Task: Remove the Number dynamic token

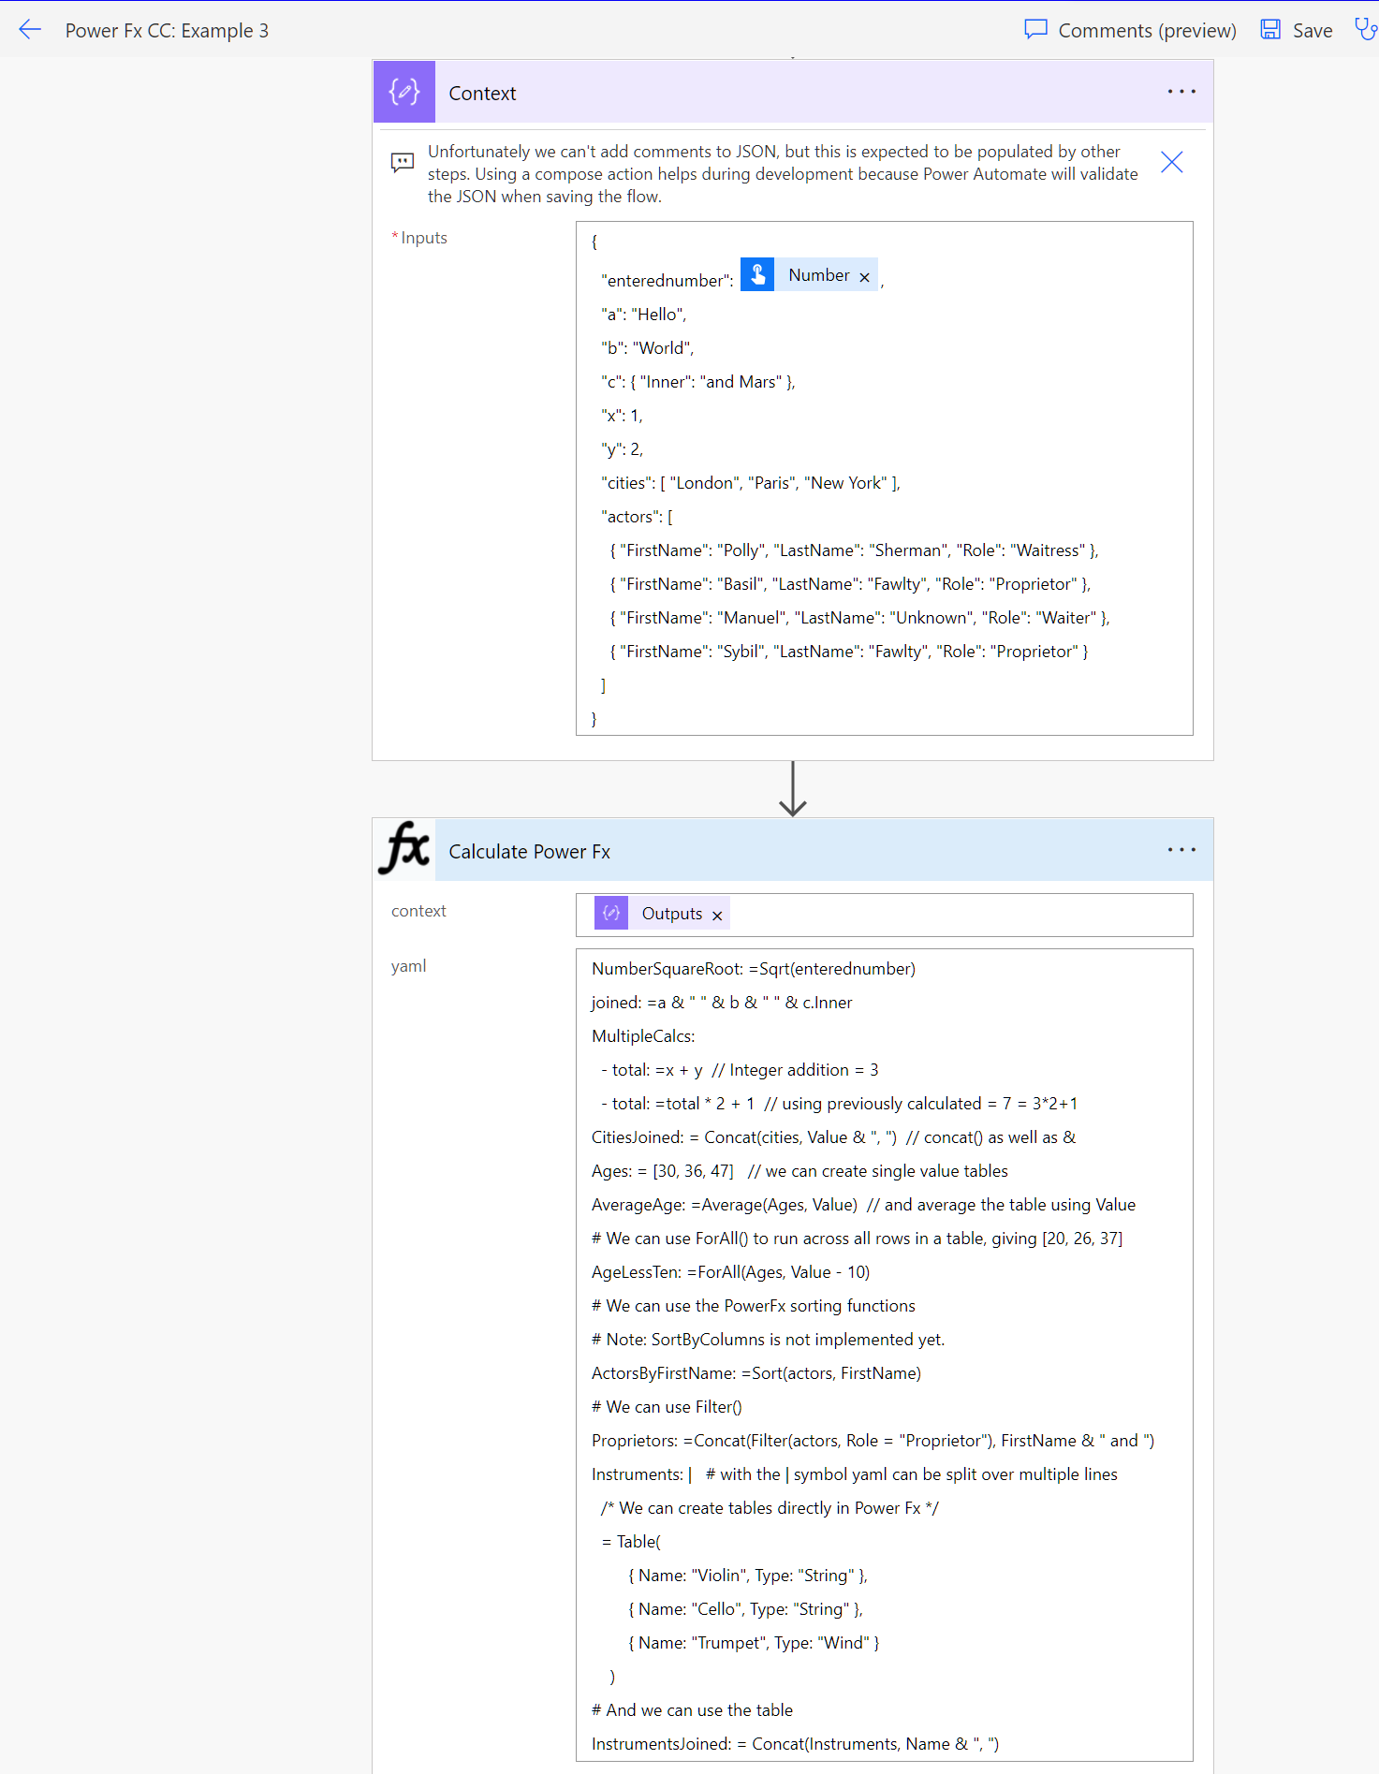Action: tap(864, 277)
